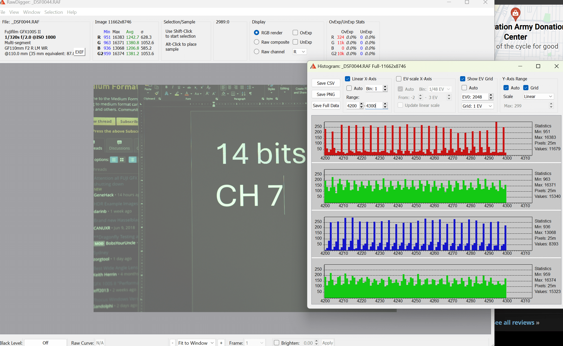The image size is (563, 346).
Task: Increase EV0 value with up arrow
Action: click(491, 95)
